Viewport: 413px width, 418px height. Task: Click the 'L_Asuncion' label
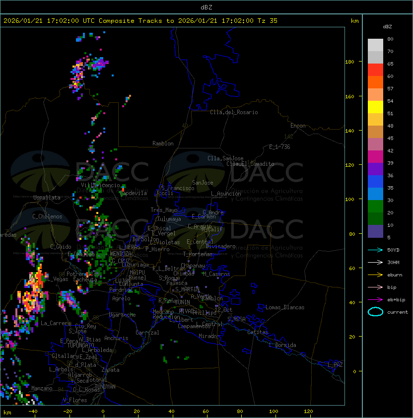pyautogui.click(x=226, y=194)
